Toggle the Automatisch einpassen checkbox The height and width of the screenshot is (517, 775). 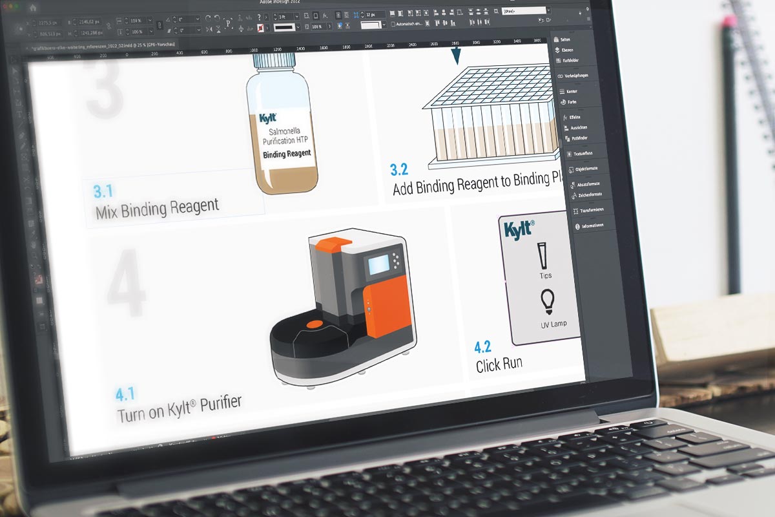pos(393,24)
